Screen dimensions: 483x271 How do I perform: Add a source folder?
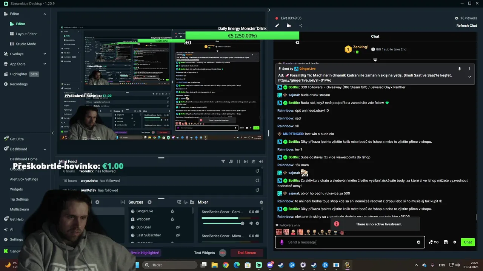pyautogui.click(x=192, y=202)
